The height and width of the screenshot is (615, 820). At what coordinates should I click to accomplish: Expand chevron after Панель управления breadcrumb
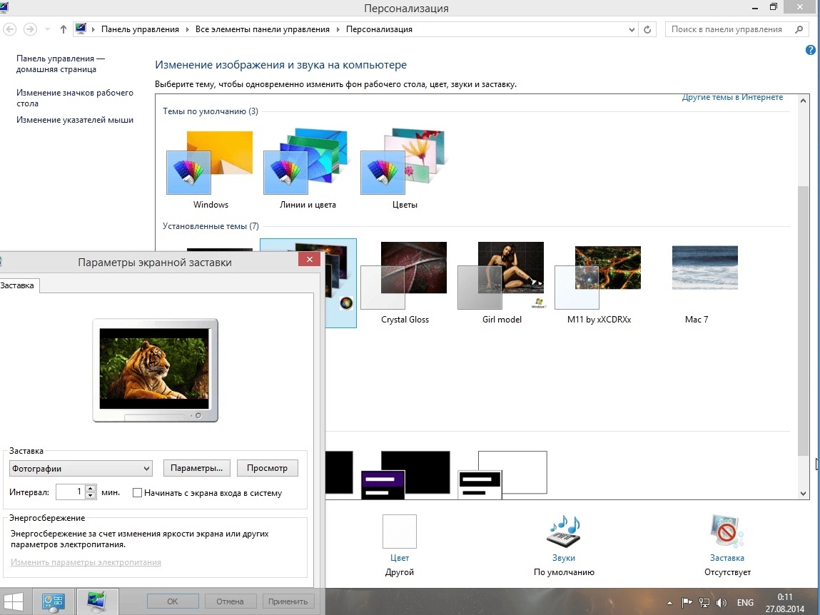(x=187, y=29)
